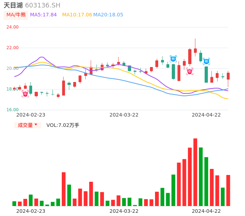Image resolution: width=245 pixels, height=216 pixels.
Task: Toggle the MA5 line legend
Action: (x=43, y=15)
